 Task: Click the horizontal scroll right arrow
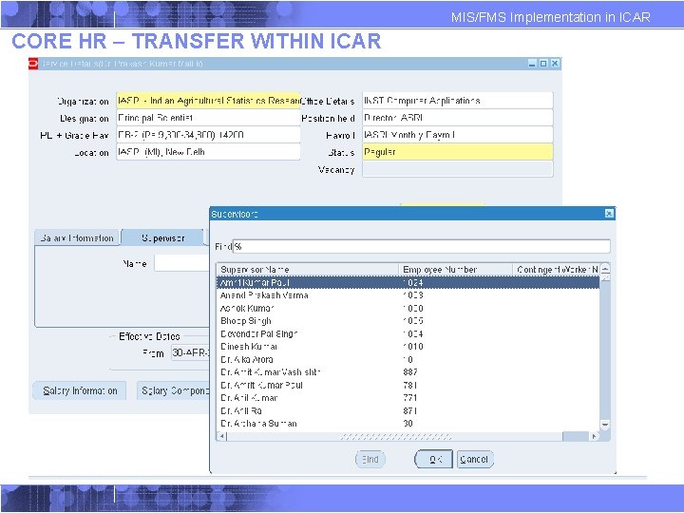tap(594, 436)
